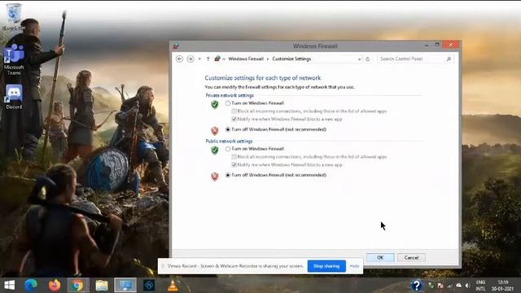Click the Windows Firewall title bar icon
This screenshot has width=521, height=293.
tap(176, 46)
